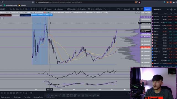
Task: Set the date range to All
Action: [x=27, y=93]
